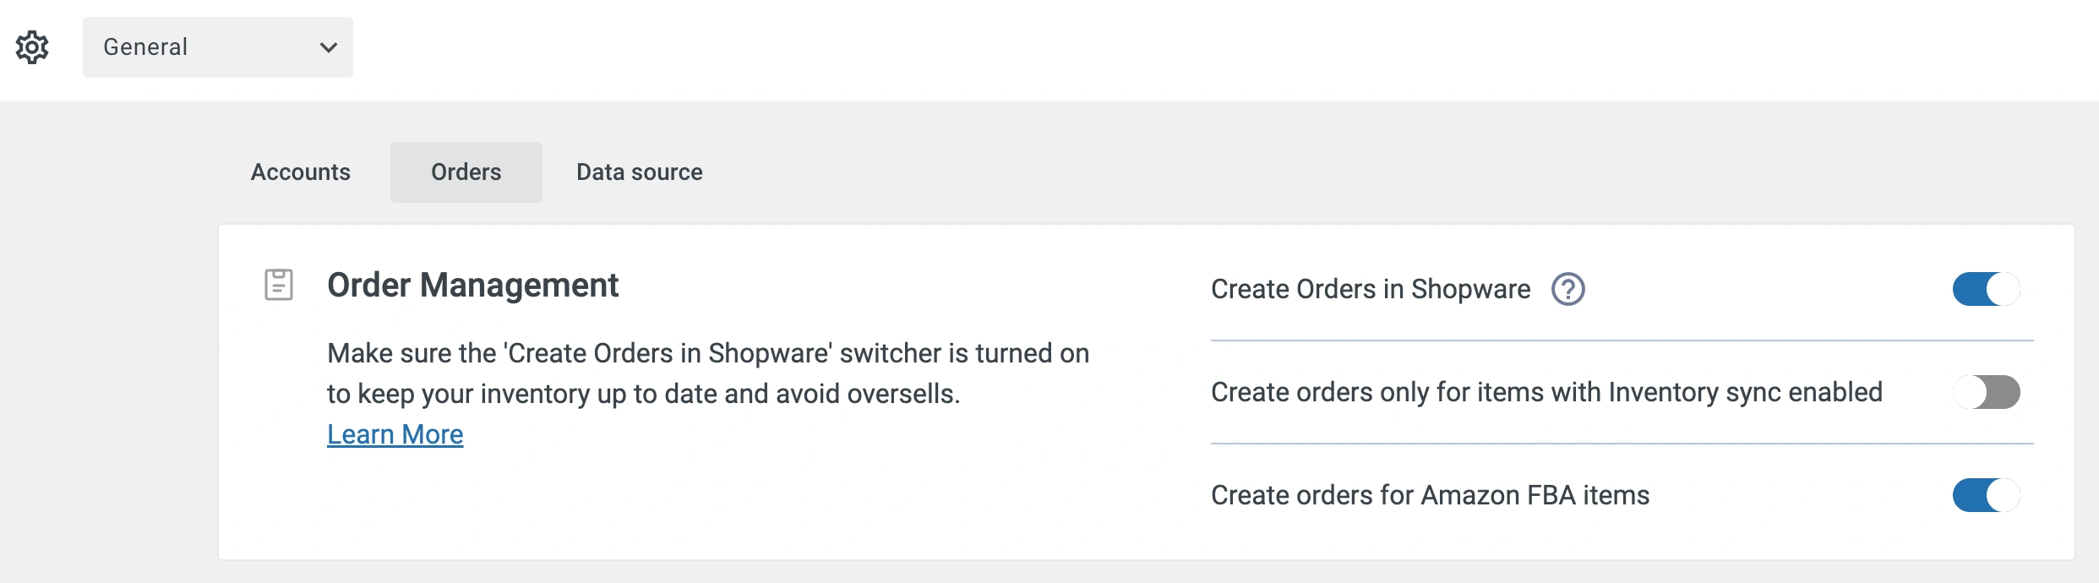Click the document icon next to Order Management
Screen dimensions: 2099x583
tap(279, 285)
